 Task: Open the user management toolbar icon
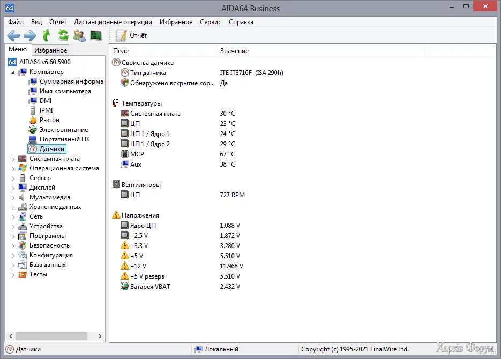pos(79,35)
